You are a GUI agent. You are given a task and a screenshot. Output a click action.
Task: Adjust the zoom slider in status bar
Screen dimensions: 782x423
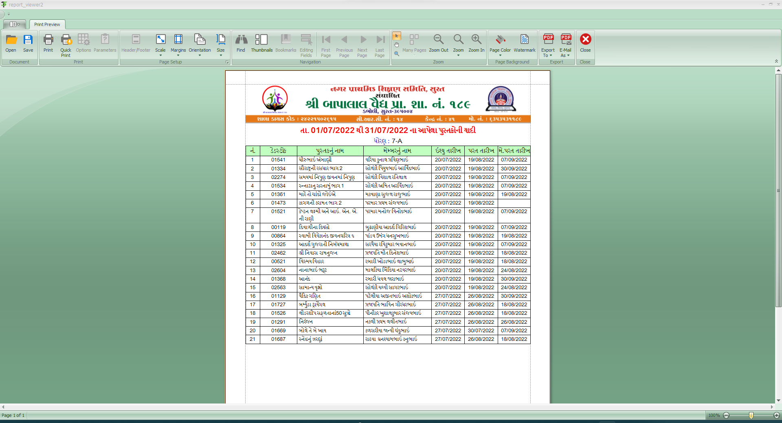pos(751,415)
